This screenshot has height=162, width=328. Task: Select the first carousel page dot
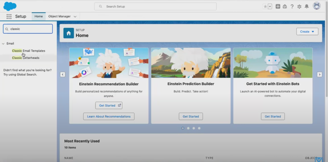coord(183,128)
